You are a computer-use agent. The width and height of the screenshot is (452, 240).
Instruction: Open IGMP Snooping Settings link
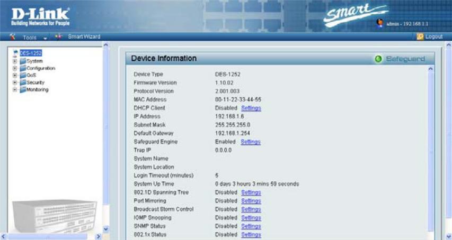[x=251, y=218]
